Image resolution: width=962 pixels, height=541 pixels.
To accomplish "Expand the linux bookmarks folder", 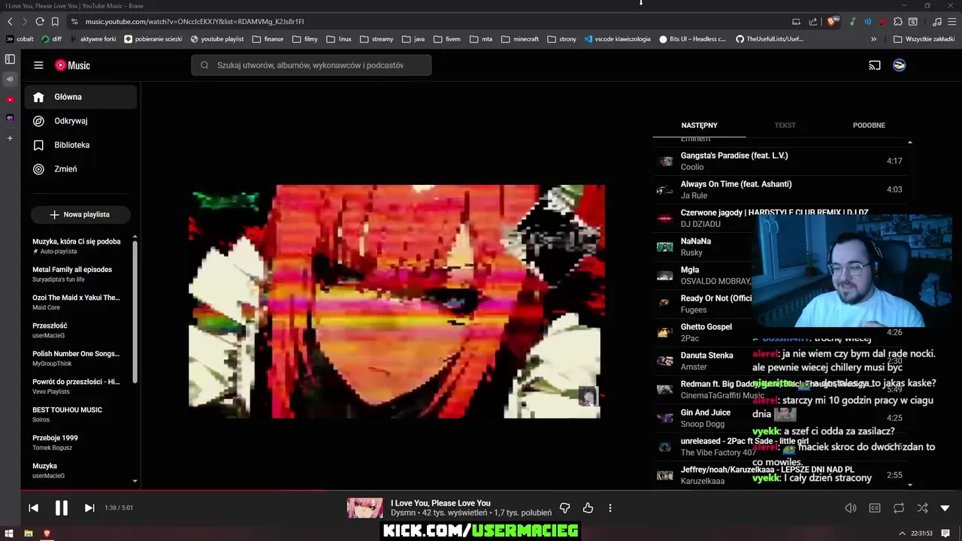I will coord(339,39).
